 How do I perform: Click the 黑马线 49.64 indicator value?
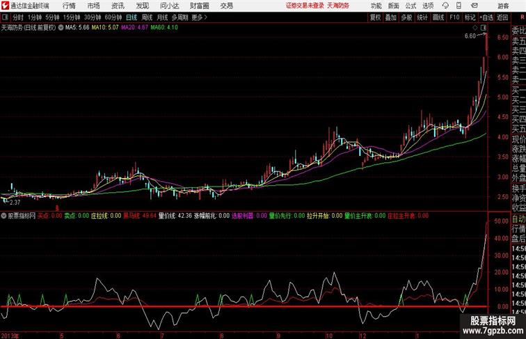pyautogui.click(x=140, y=216)
